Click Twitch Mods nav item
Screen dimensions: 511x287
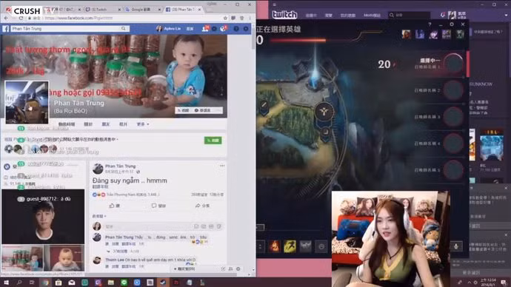click(x=372, y=16)
